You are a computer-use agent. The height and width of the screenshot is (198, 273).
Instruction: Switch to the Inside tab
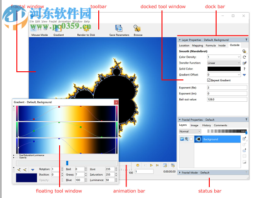[x=222, y=45]
